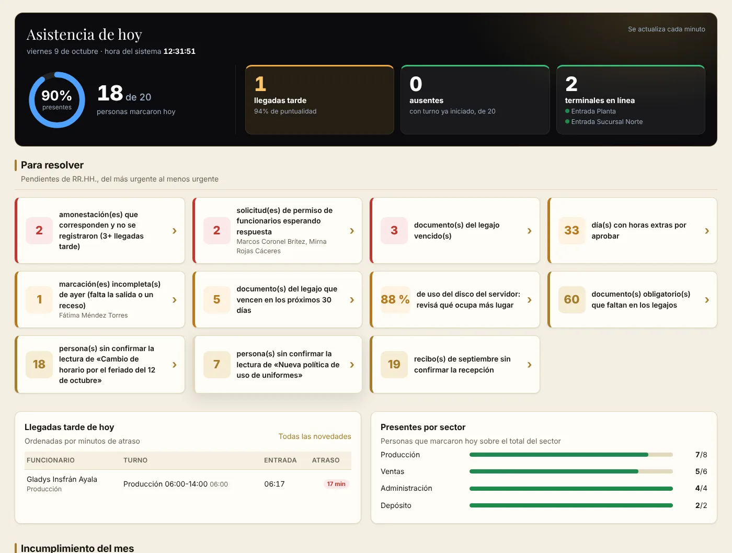The height and width of the screenshot is (553, 732).
Task: Click the 1 marcación incompleta badge
Action: pos(39,300)
